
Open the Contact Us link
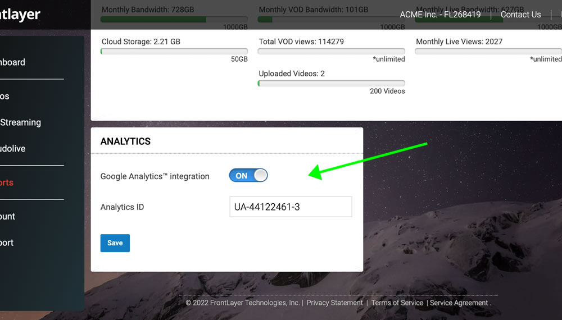pos(520,15)
